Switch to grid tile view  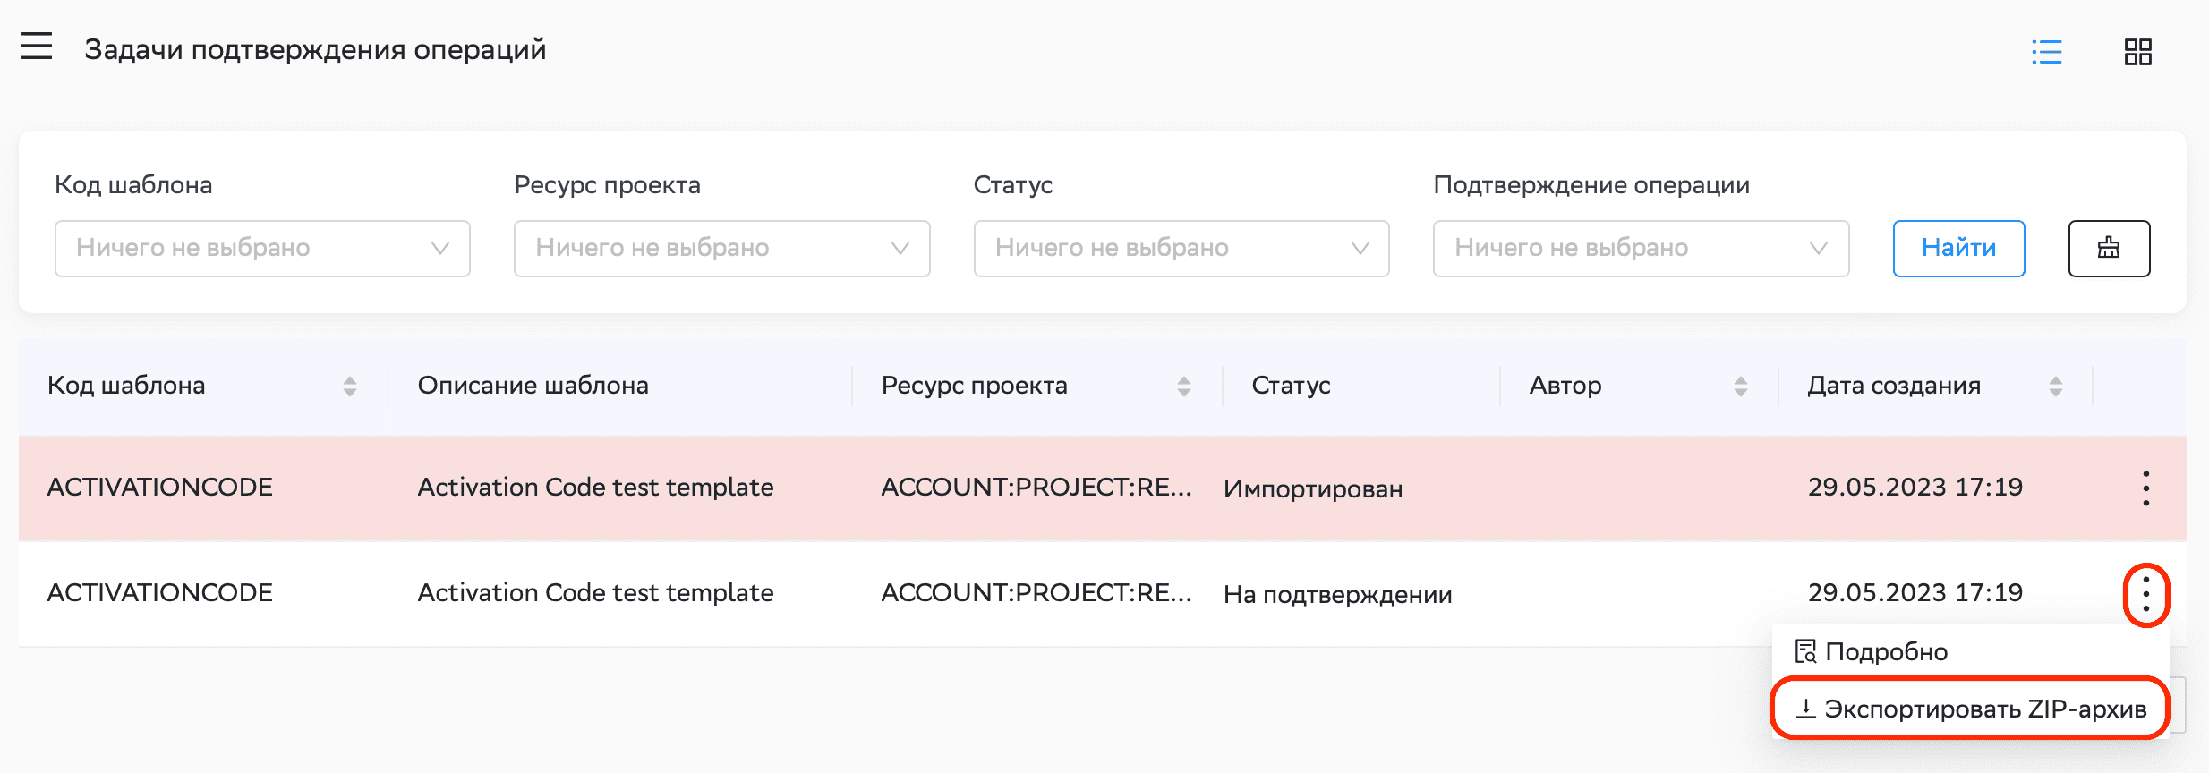(2137, 52)
